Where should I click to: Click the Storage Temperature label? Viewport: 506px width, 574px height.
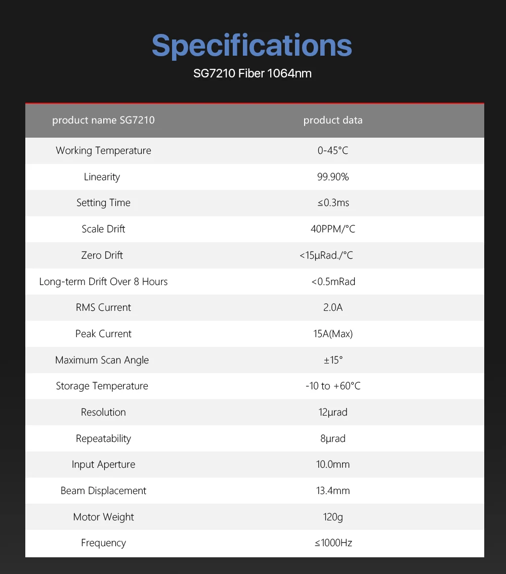[x=102, y=386]
